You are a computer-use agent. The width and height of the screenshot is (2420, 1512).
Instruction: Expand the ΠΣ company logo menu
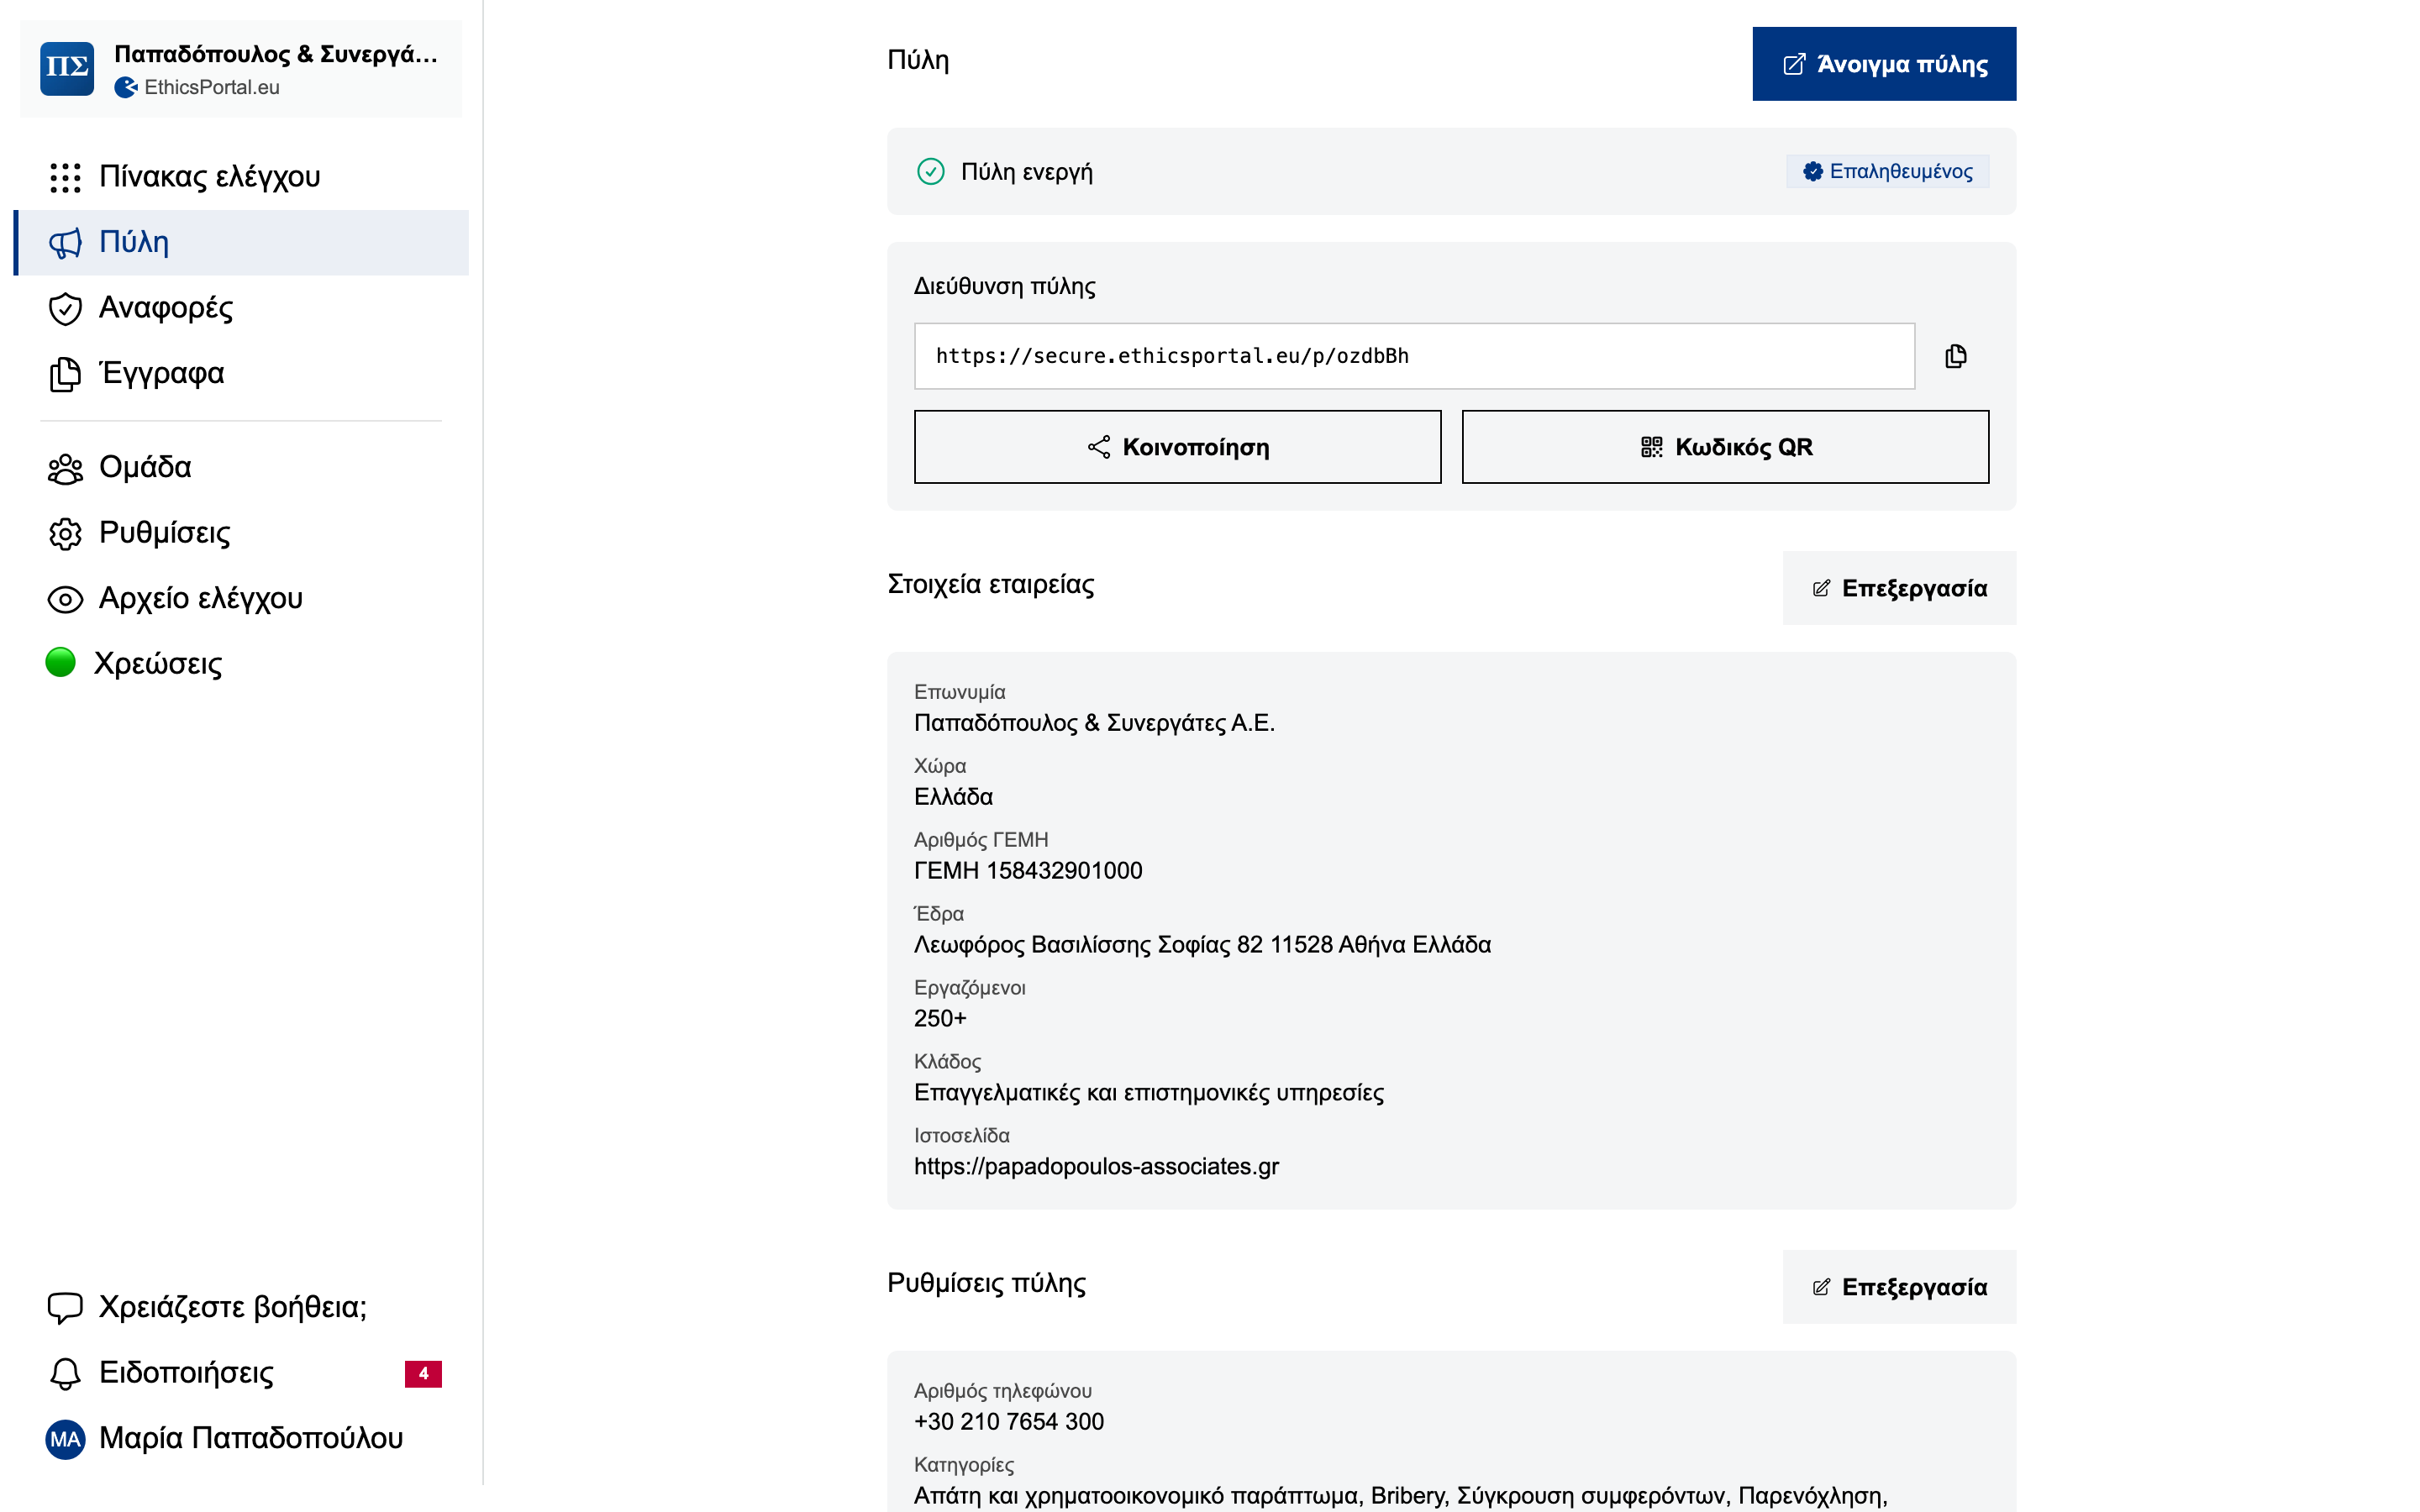[x=66, y=67]
